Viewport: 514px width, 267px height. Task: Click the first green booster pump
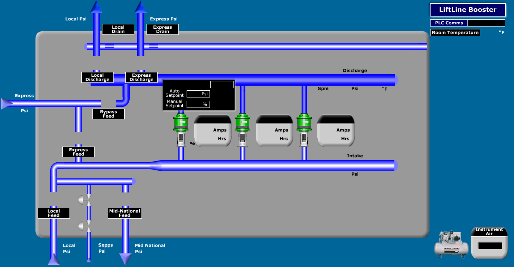pos(181,130)
